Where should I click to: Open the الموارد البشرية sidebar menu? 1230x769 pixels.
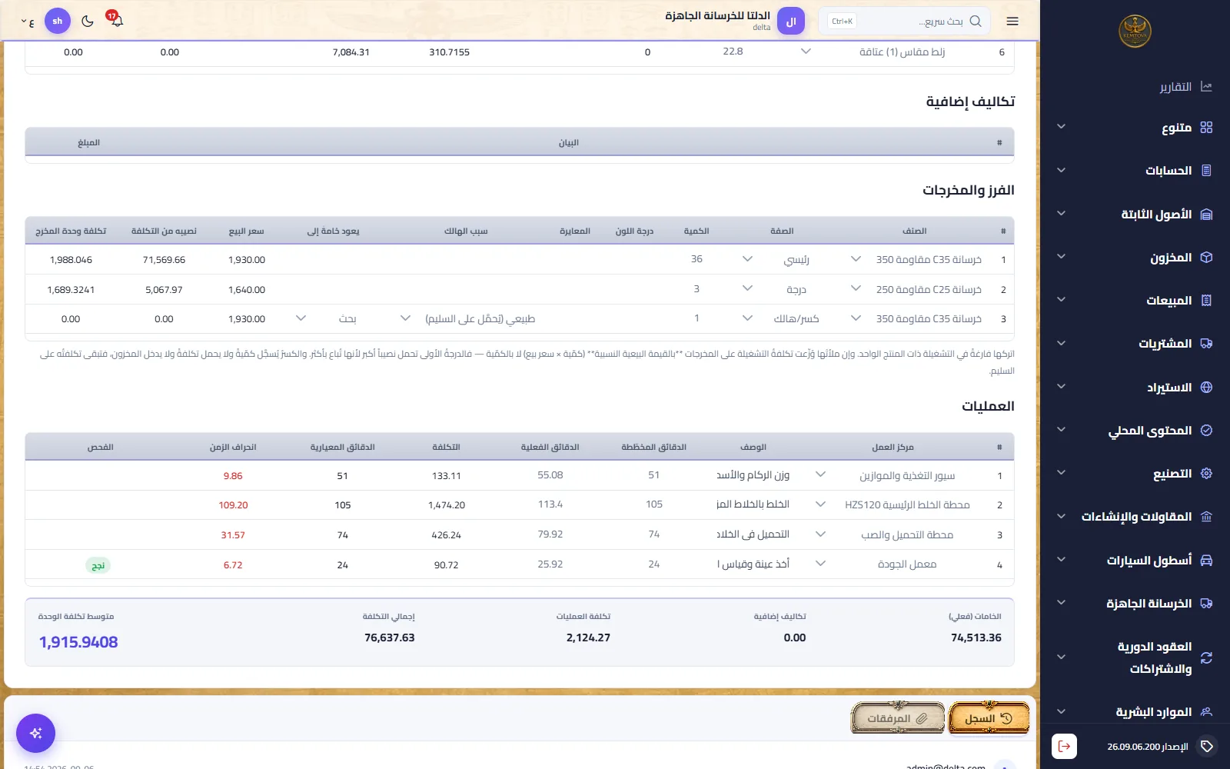[x=1135, y=712]
